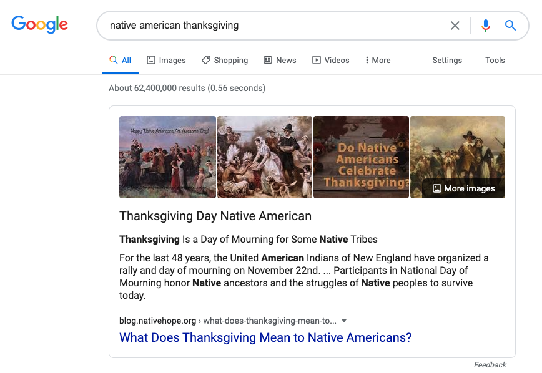542x373 pixels.
Task: Open the Happy Native Americans Day thumbnail
Action: (167, 157)
